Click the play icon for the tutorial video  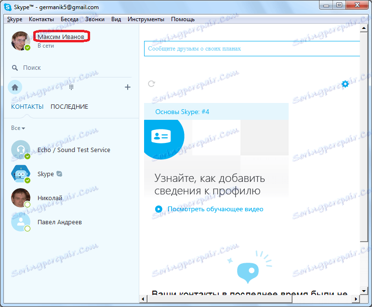tap(159, 209)
